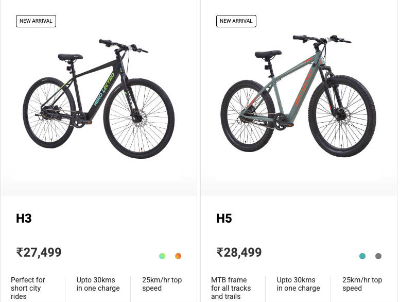
Task: Choose the gray color option for H5
Action: pos(378,256)
